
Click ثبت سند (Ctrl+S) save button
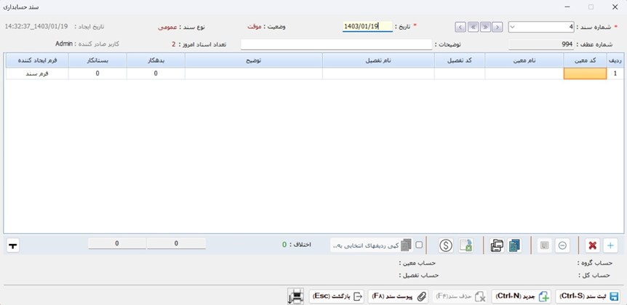pos(587,296)
